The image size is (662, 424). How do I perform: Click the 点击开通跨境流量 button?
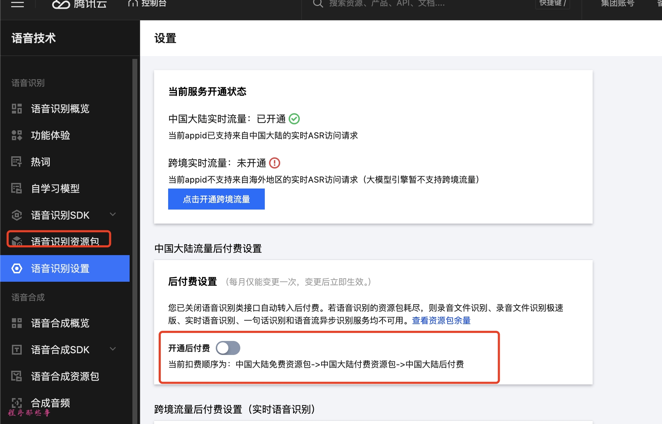point(216,199)
